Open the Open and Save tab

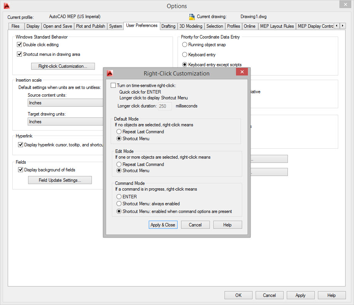point(58,26)
